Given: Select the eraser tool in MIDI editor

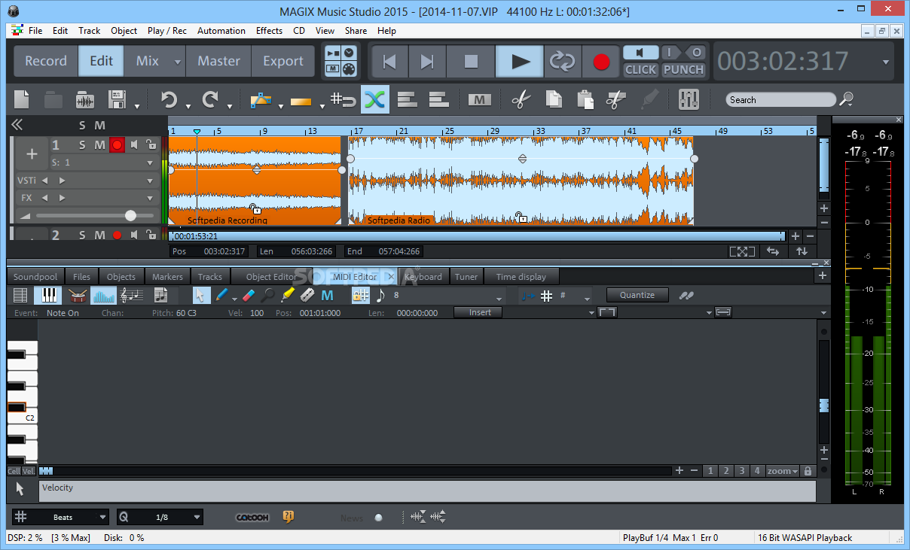Looking at the screenshot, I should point(249,295).
